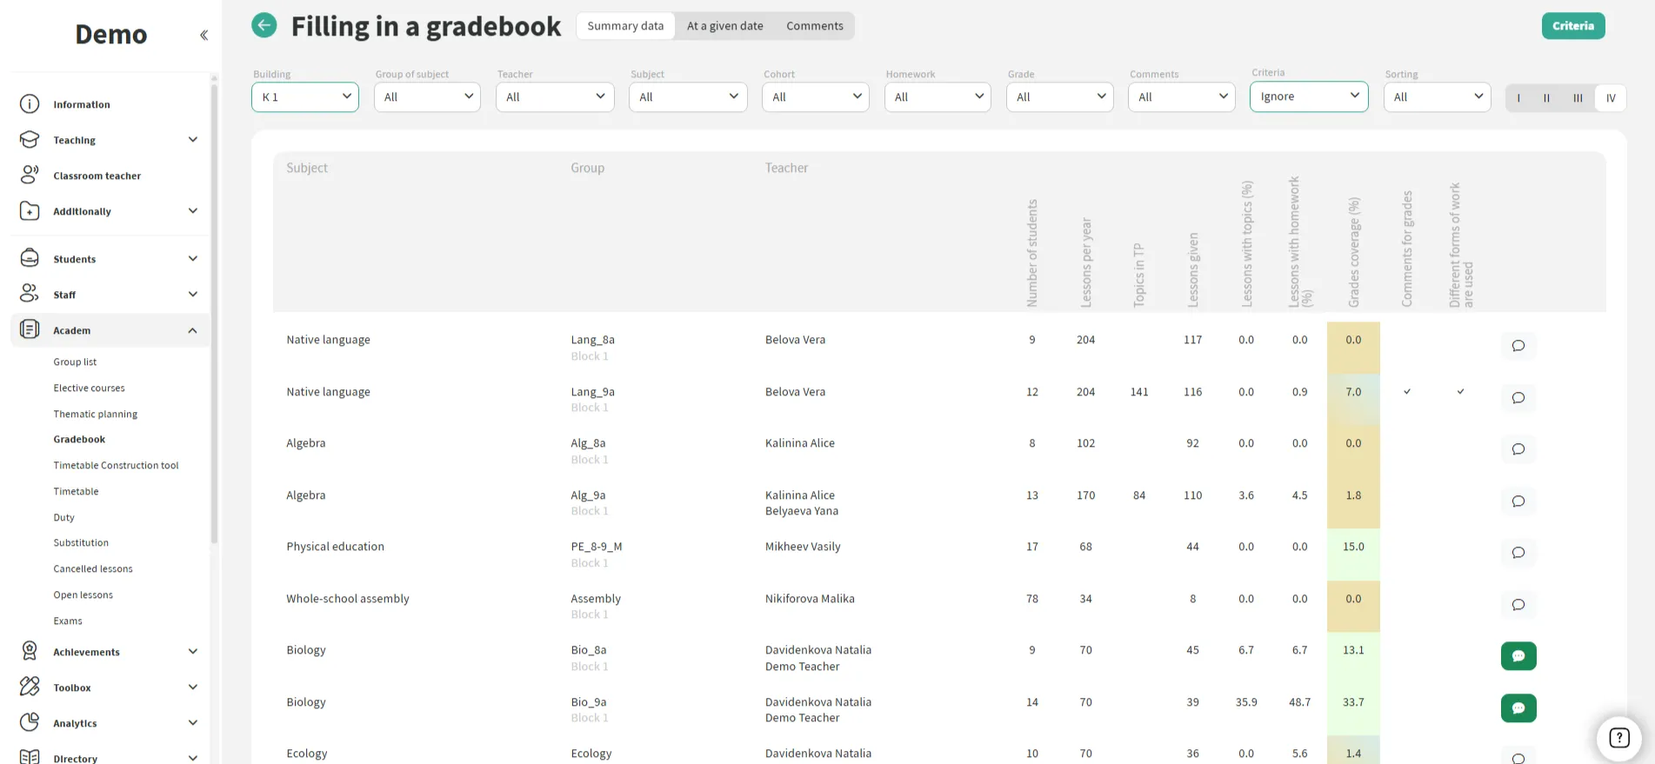Open the help question mark icon
The image size is (1655, 764).
[1618, 738]
